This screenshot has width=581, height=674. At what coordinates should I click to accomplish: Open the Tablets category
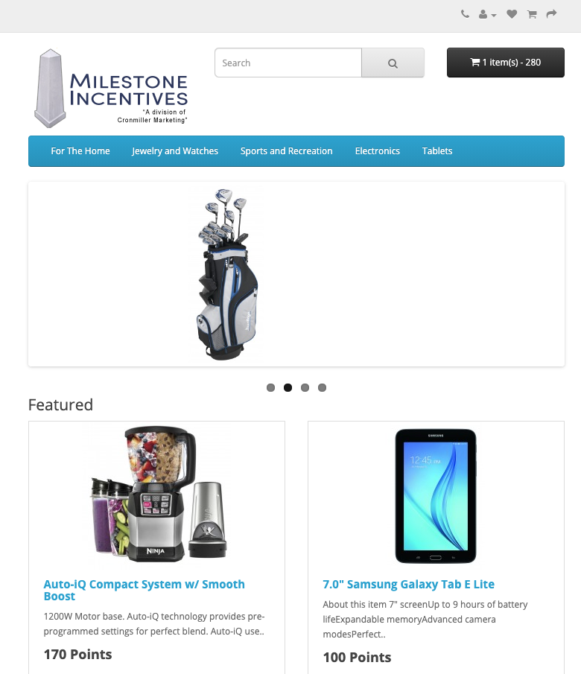tap(437, 151)
